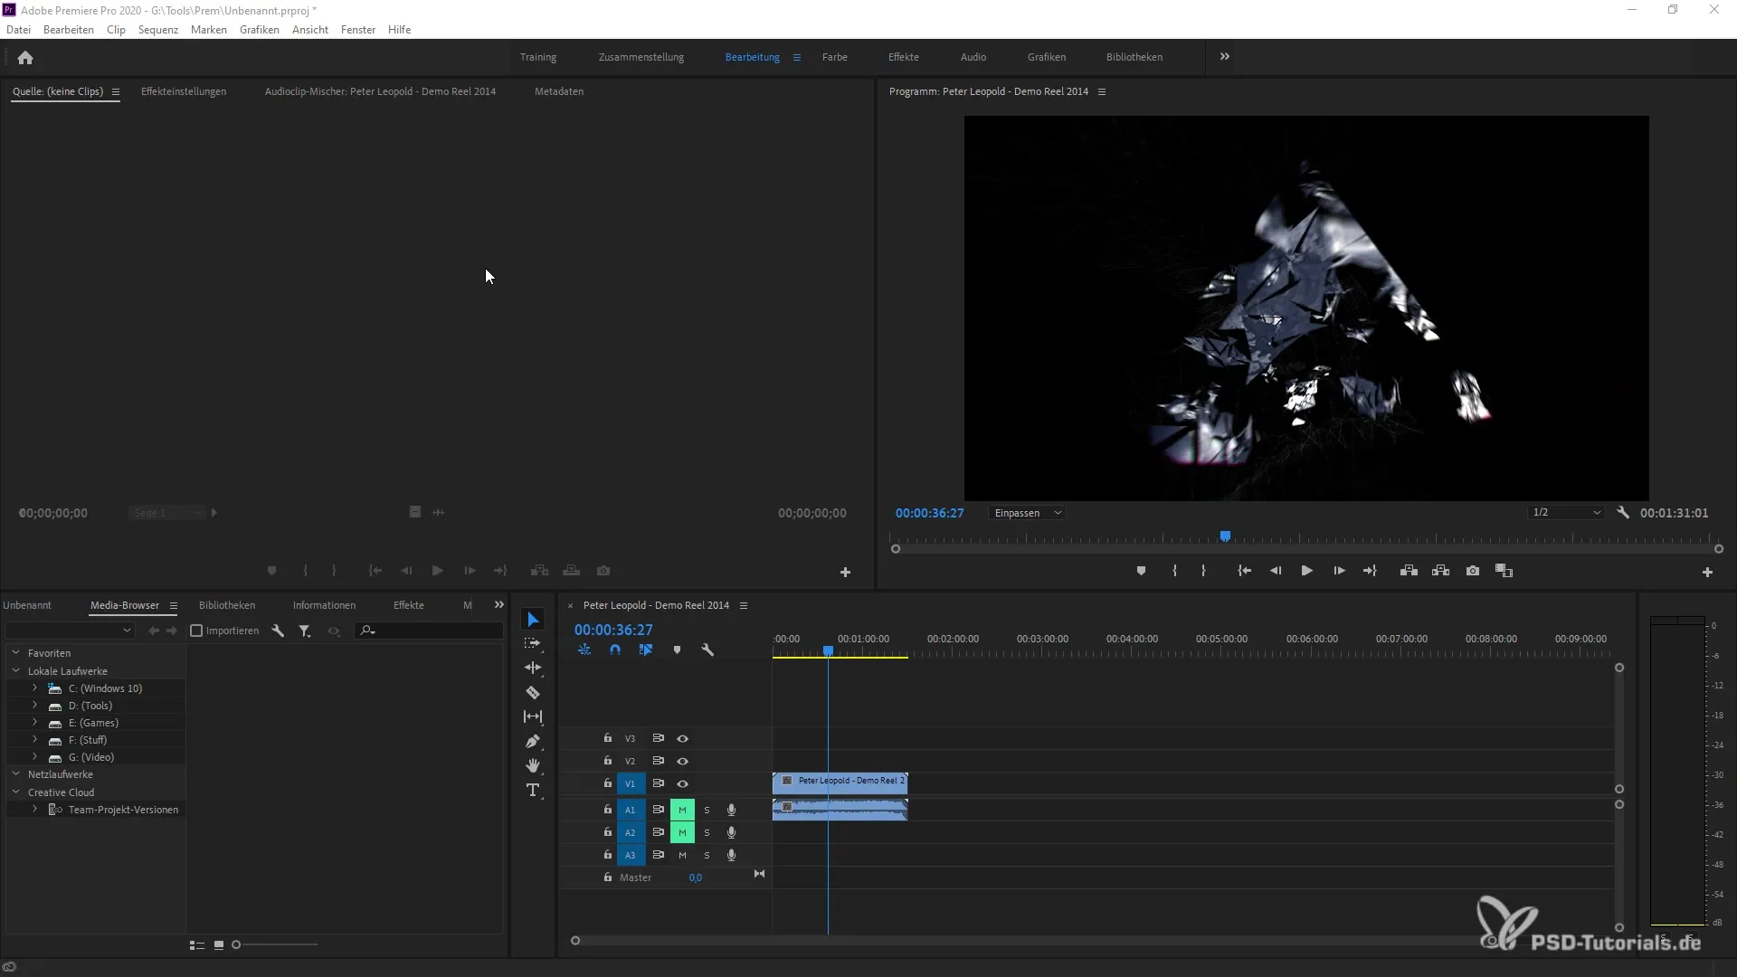1737x977 pixels.
Task: Expand the G: (Video) drive
Action: [x=35, y=757]
